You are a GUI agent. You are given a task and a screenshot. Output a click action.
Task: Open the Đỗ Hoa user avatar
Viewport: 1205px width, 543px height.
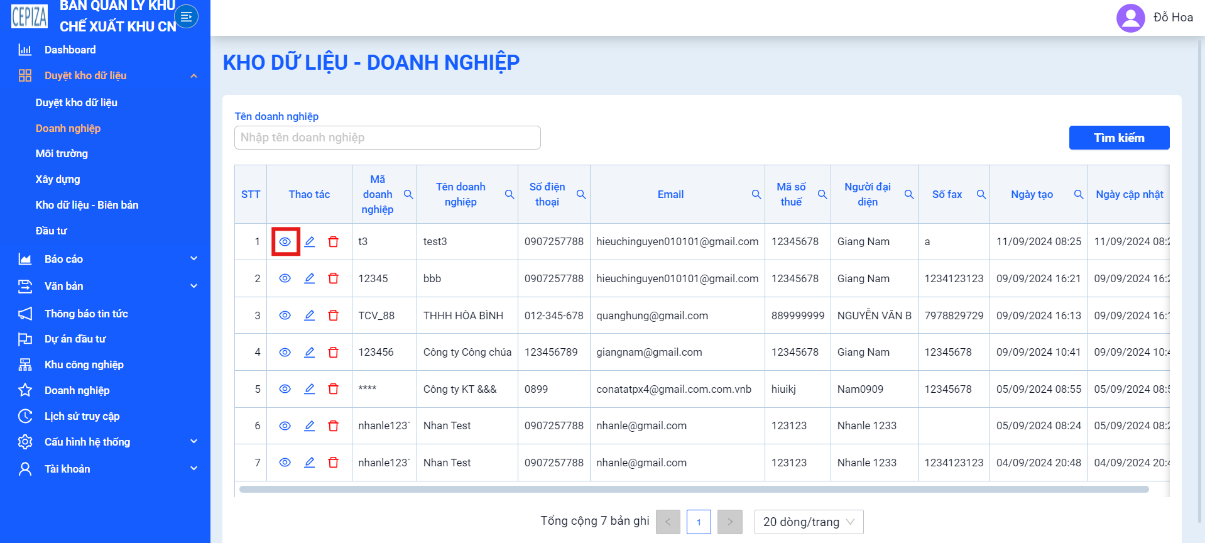click(x=1131, y=18)
